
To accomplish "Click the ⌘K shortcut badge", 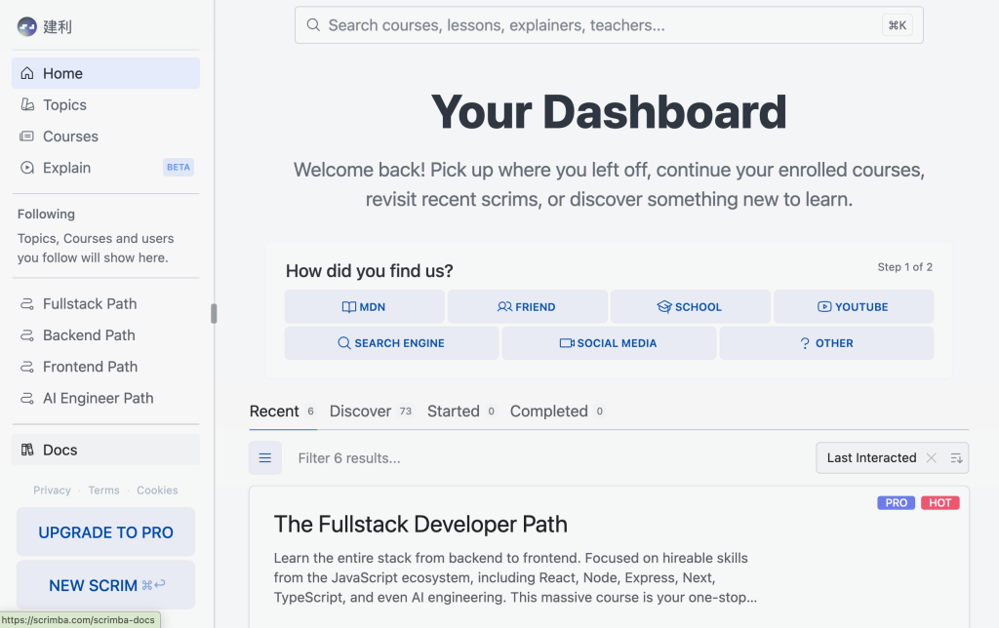I will click(898, 24).
